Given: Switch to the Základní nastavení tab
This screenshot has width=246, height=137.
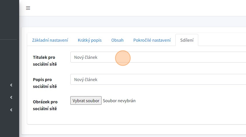Looking at the screenshot, I should [50, 40].
